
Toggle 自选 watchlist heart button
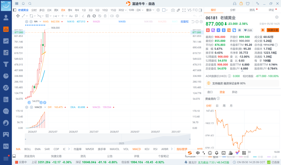click(248, 30)
